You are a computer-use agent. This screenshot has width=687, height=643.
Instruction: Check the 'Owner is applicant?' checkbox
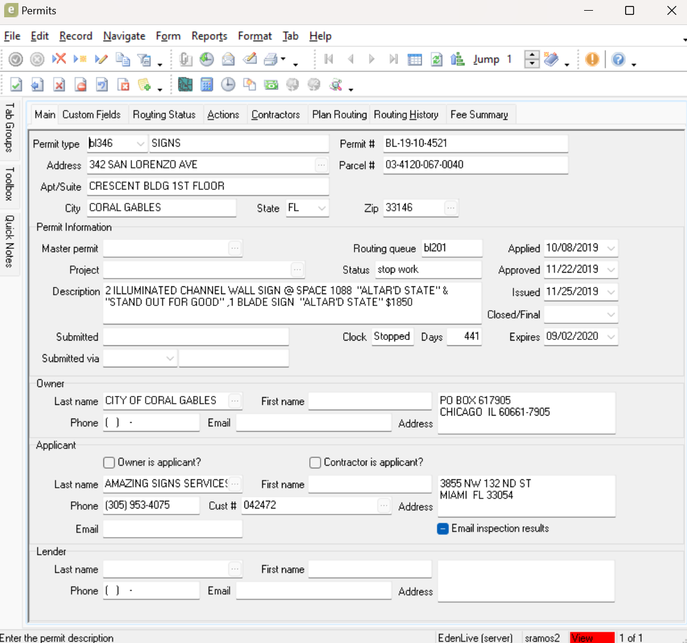pyautogui.click(x=109, y=463)
